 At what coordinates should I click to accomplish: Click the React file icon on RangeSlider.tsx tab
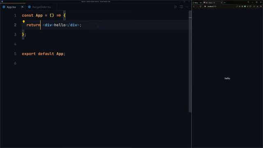click(29, 7)
